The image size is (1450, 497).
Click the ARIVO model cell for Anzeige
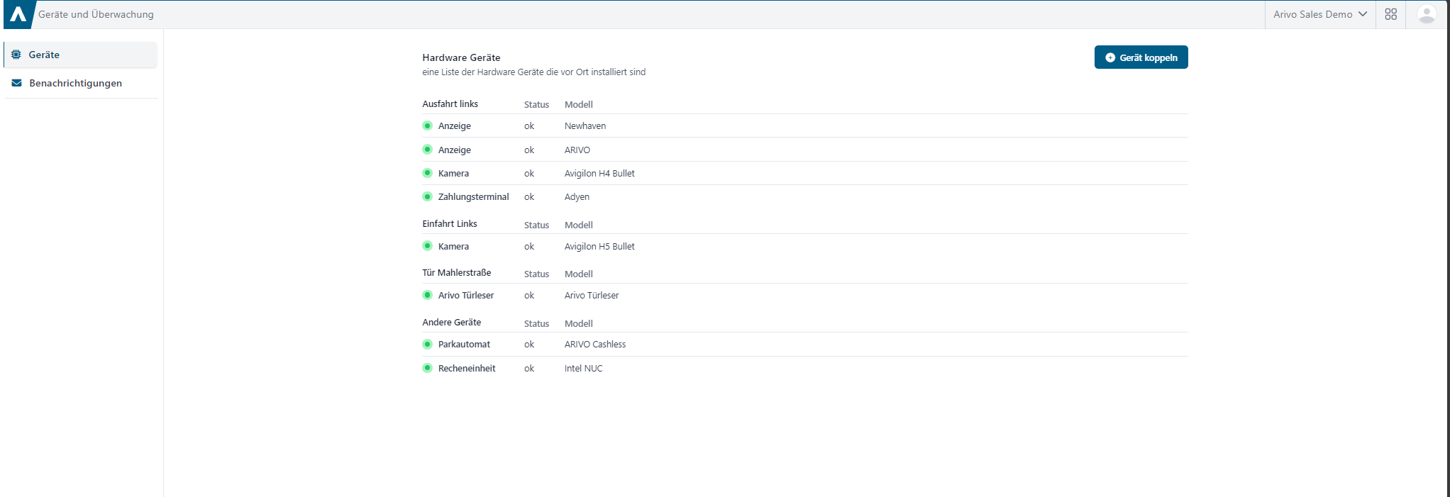(x=577, y=150)
